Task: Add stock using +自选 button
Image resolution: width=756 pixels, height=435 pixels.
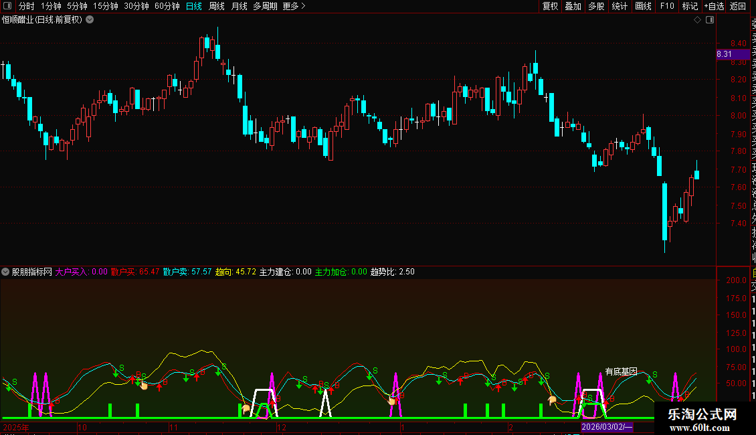Action: point(714,6)
